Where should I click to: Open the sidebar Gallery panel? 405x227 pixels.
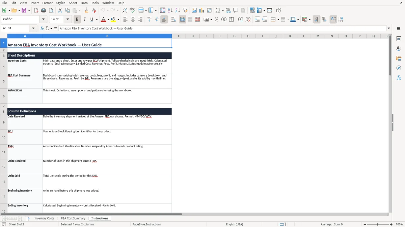(x=399, y=58)
